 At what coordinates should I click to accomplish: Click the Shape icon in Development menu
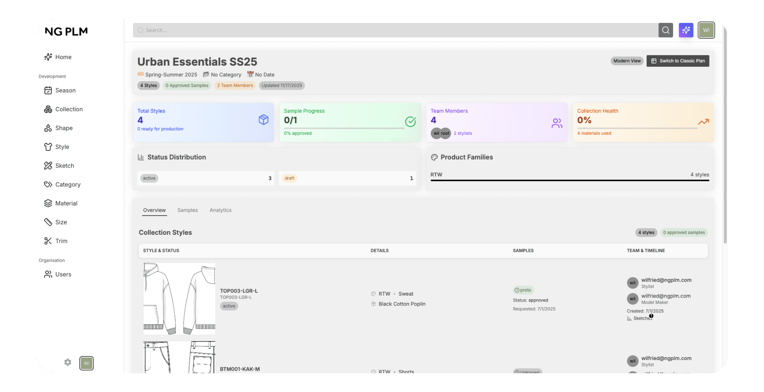48,128
